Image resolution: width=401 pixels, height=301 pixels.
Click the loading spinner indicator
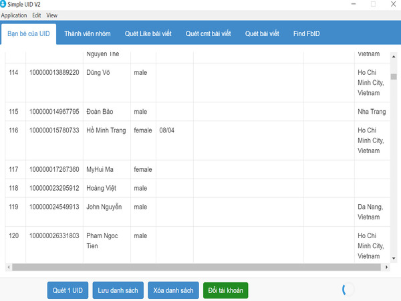coord(348,289)
